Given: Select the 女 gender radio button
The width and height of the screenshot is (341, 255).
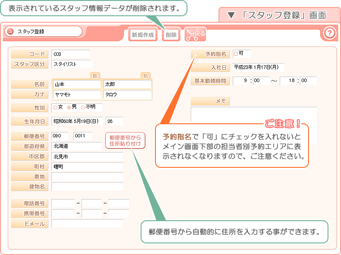Looking at the screenshot, I should tap(56, 108).
